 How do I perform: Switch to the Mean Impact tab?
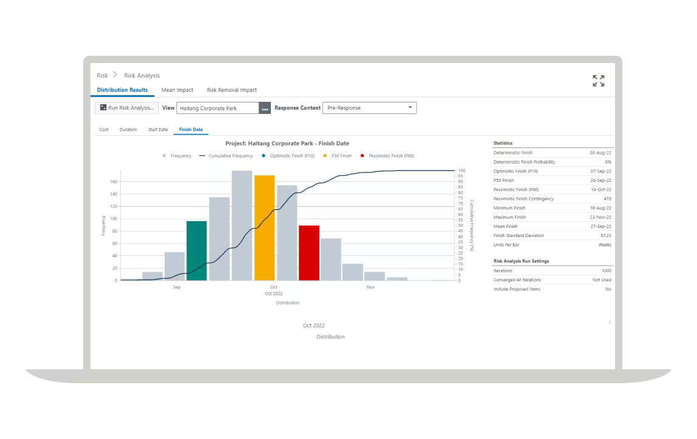(177, 90)
